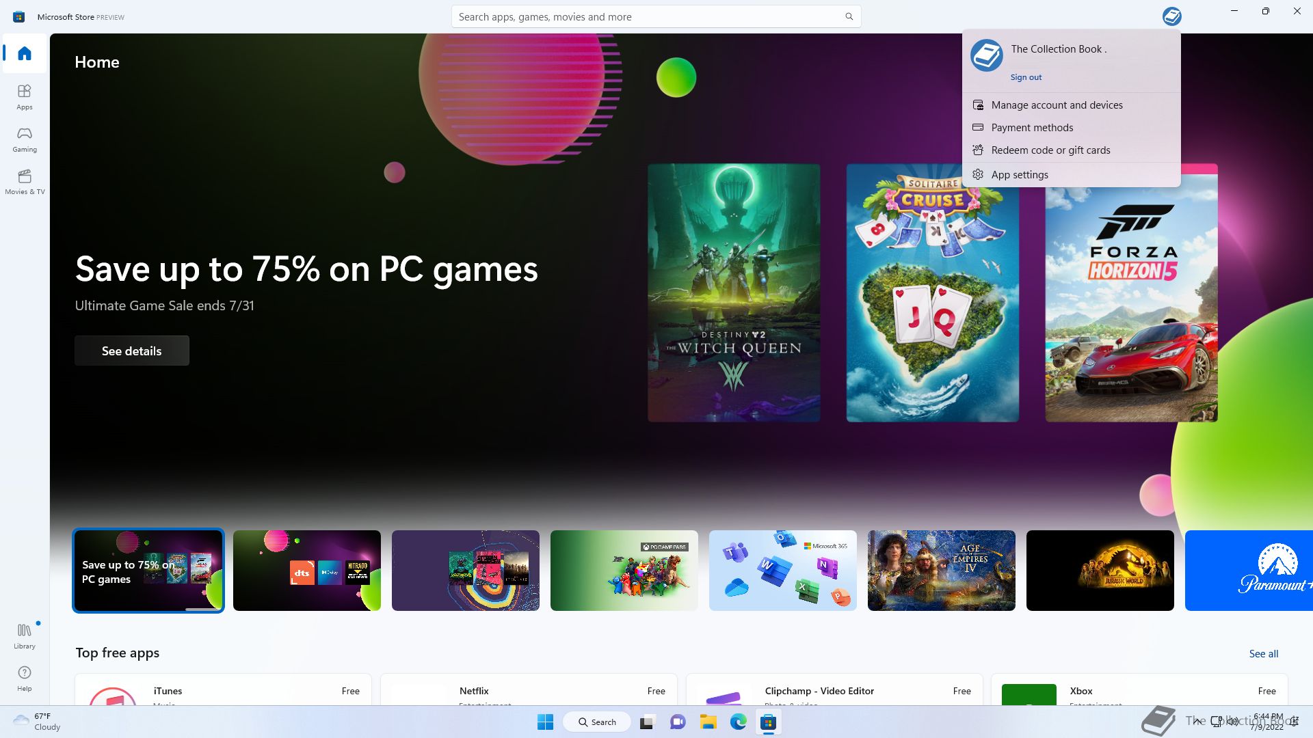This screenshot has height=738, width=1313.
Task: Open the Chat app on taskbar
Action: coord(678,722)
